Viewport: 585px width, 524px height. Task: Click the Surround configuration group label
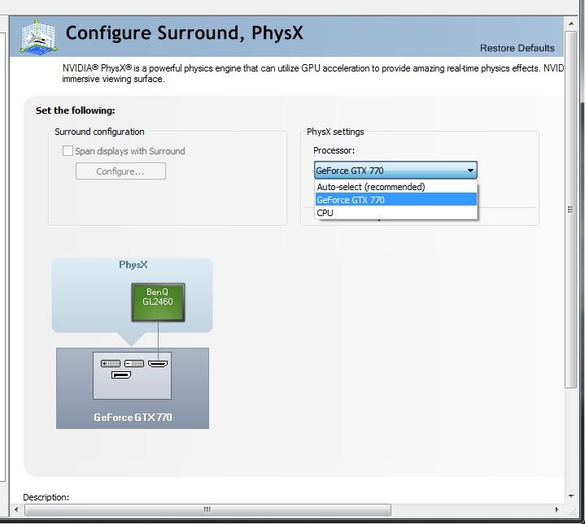pos(99,132)
